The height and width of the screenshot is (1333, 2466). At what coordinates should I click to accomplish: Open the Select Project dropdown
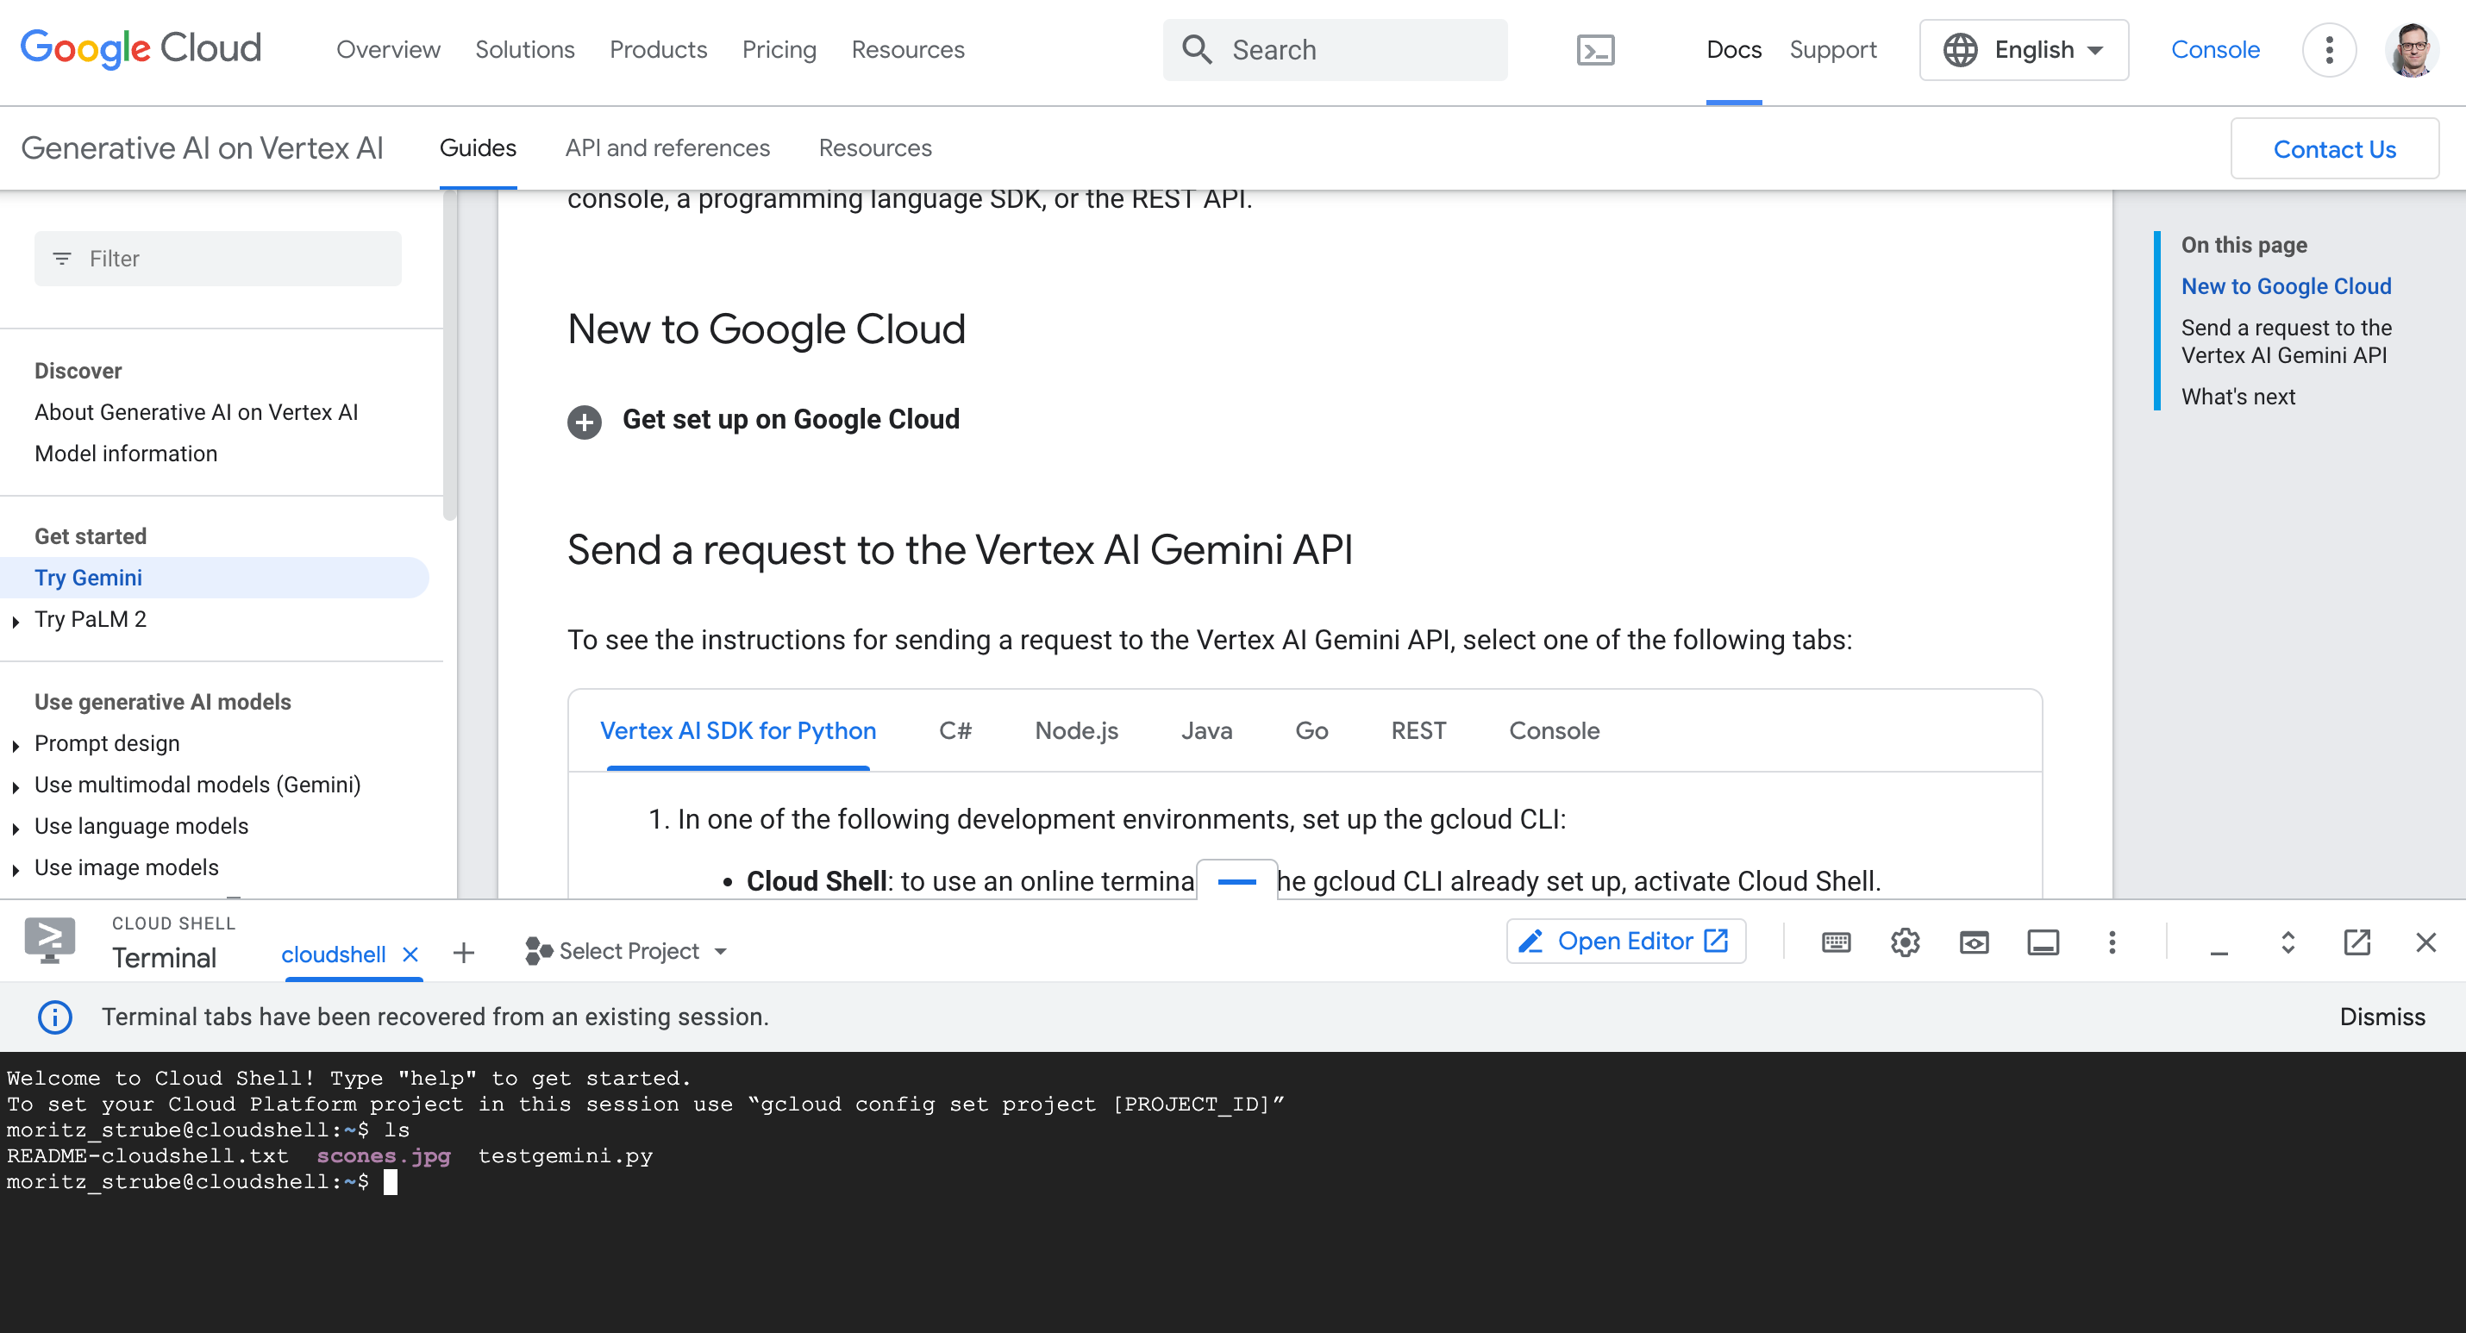pyautogui.click(x=627, y=951)
